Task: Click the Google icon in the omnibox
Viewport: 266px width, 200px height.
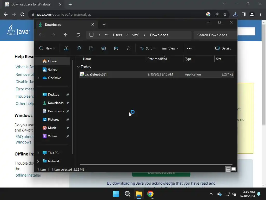Action: 208,15
